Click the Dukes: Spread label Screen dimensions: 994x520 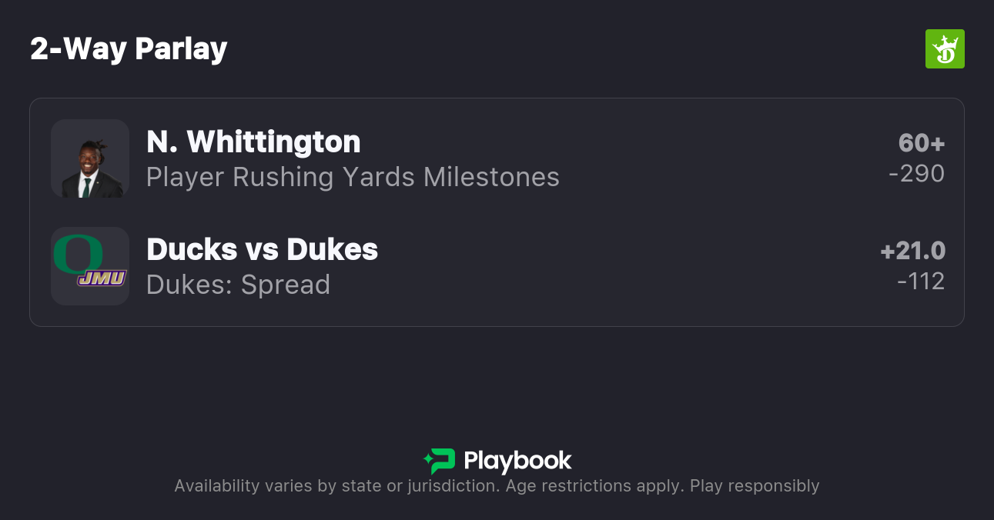click(238, 285)
